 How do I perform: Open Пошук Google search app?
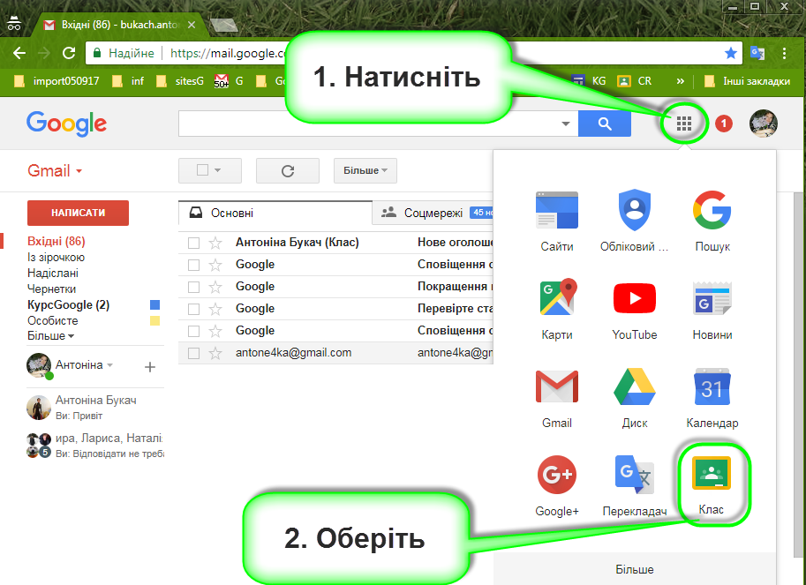point(712,221)
